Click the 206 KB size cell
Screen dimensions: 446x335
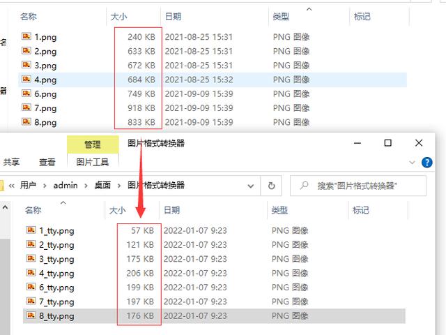coord(140,273)
